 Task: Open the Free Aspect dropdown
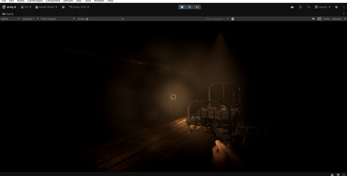pyautogui.click(x=58, y=19)
